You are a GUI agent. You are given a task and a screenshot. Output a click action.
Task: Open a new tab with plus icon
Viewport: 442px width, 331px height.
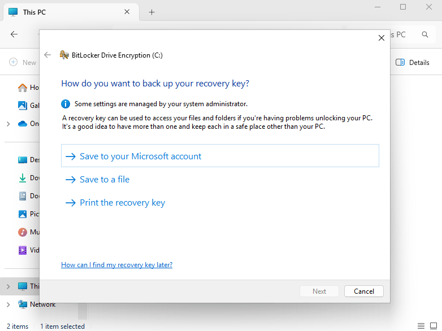[151, 12]
